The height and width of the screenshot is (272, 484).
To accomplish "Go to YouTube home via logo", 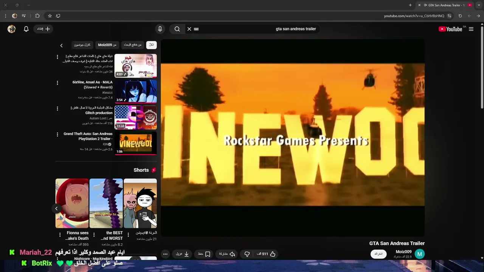I will 450,29.
